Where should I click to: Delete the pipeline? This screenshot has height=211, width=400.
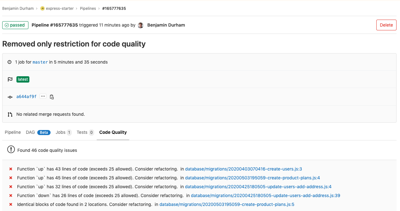coord(386,25)
